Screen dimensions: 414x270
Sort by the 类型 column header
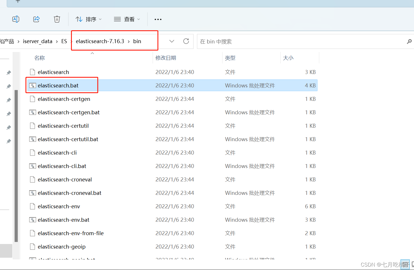coord(230,58)
